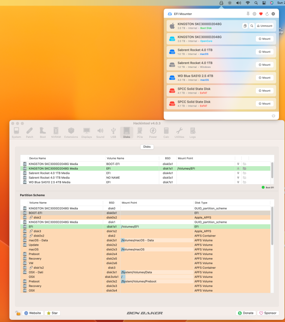Image resolution: width=285 pixels, height=322 pixels.
Task: Click the EFI Mounter menu bar icon
Action: click(x=221, y=3)
